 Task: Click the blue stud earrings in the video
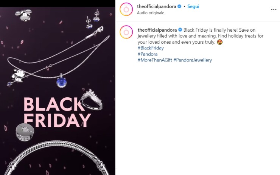(93, 19)
